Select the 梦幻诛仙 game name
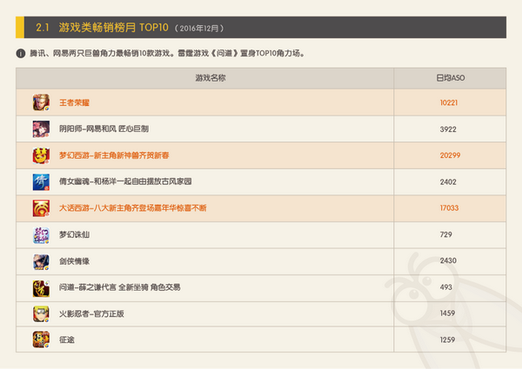Screen dimensions: 522x369 coord(74,234)
